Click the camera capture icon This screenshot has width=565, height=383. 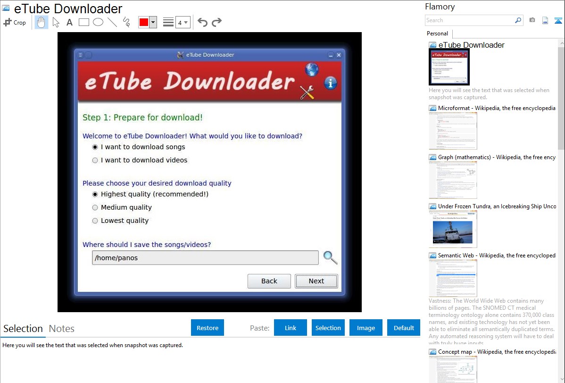click(532, 20)
